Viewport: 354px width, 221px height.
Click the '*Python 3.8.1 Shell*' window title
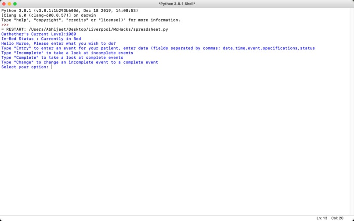pos(177,4)
